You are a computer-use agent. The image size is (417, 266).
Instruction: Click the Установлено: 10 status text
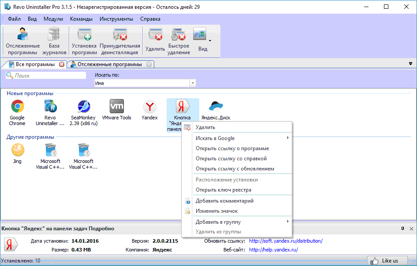point(21,261)
